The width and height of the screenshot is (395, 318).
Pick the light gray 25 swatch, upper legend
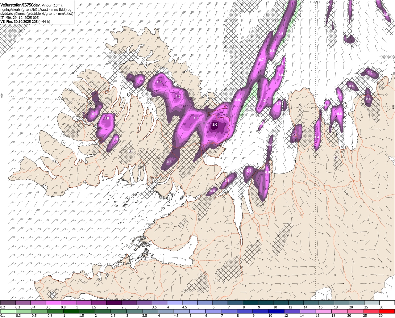[x=372, y=303]
